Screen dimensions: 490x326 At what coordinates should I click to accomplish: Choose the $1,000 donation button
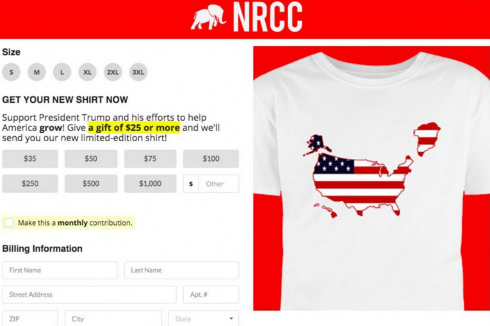150,183
